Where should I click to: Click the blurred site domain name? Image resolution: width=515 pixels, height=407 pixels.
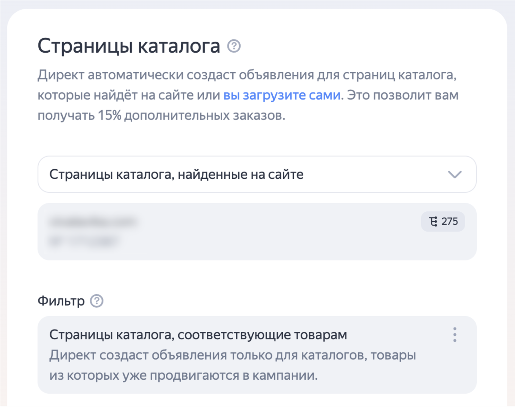[93, 222]
